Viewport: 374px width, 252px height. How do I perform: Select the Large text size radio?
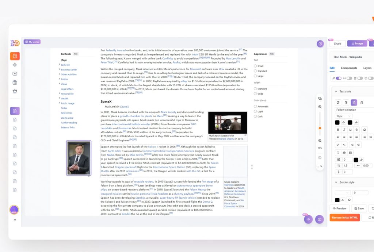[255, 76]
